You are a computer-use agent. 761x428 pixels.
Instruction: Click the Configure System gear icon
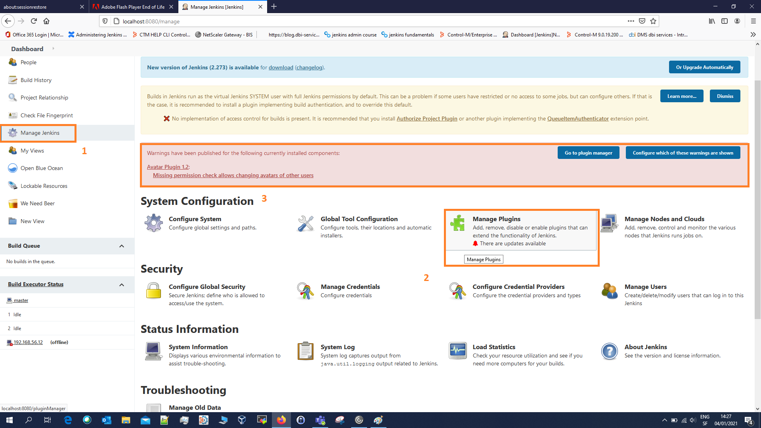[x=153, y=223]
